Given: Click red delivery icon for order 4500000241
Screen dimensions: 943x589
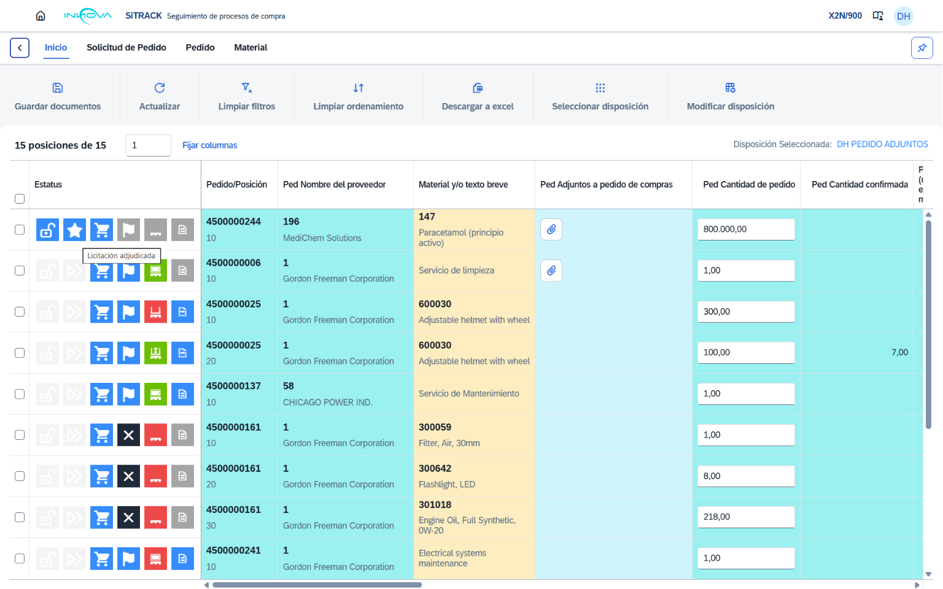Looking at the screenshot, I should tap(156, 558).
